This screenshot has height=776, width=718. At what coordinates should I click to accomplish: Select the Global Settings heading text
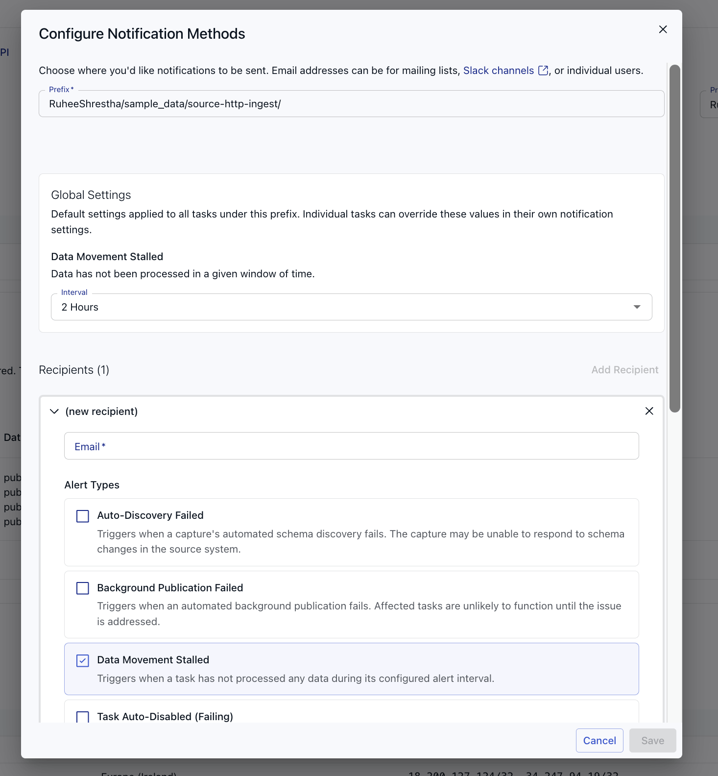[x=91, y=195]
